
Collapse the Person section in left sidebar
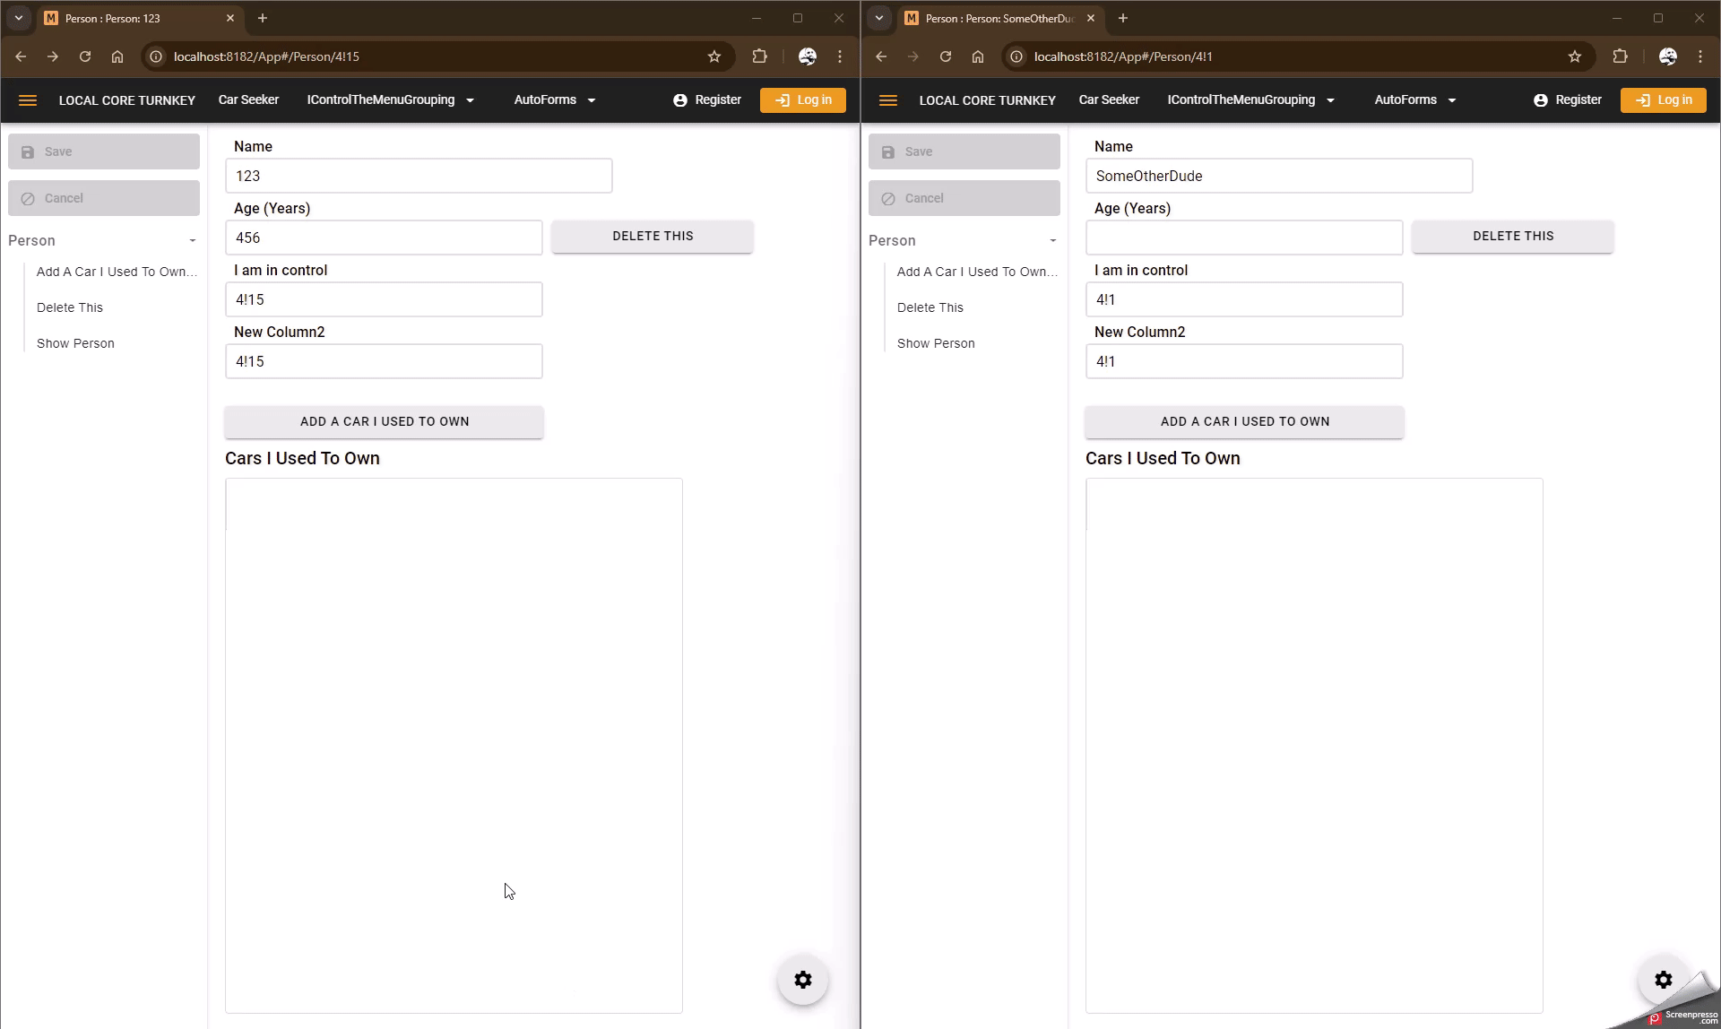pyautogui.click(x=192, y=240)
